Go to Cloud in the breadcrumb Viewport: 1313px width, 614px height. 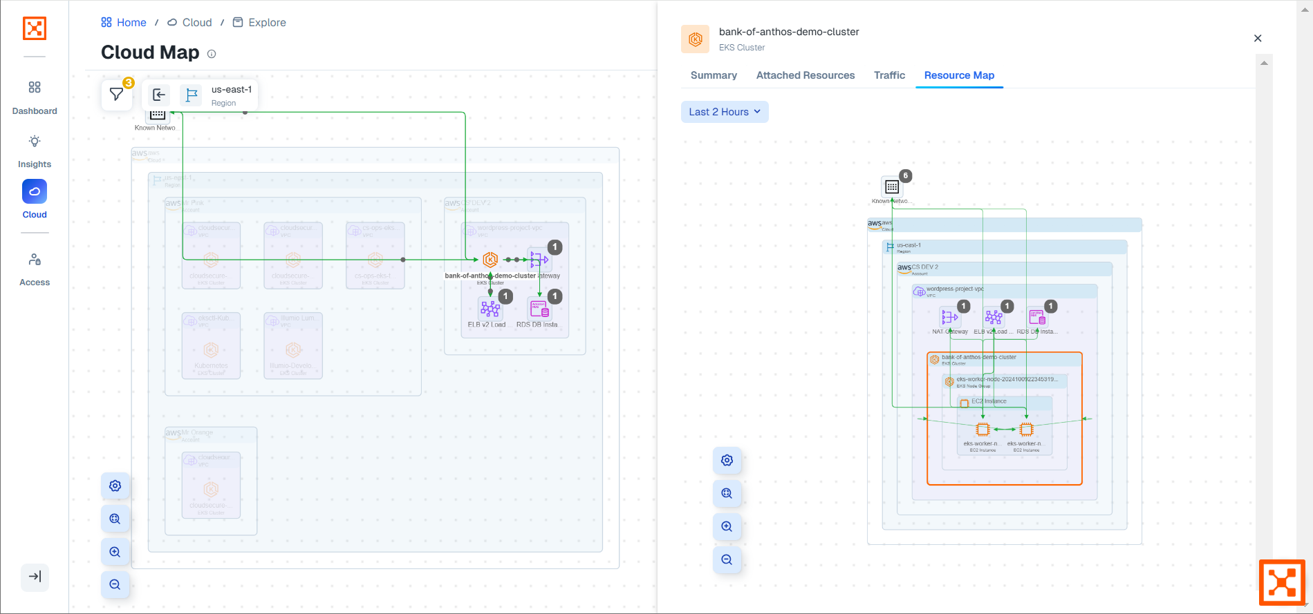189,22
